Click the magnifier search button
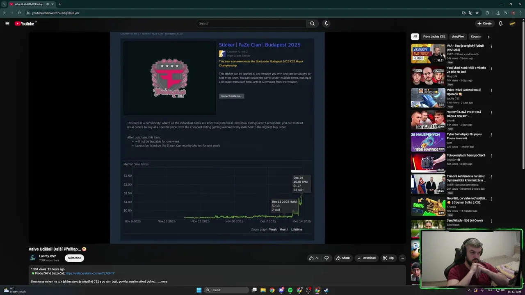This screenshot has height=295, width=525. click(x=312, y=23)
